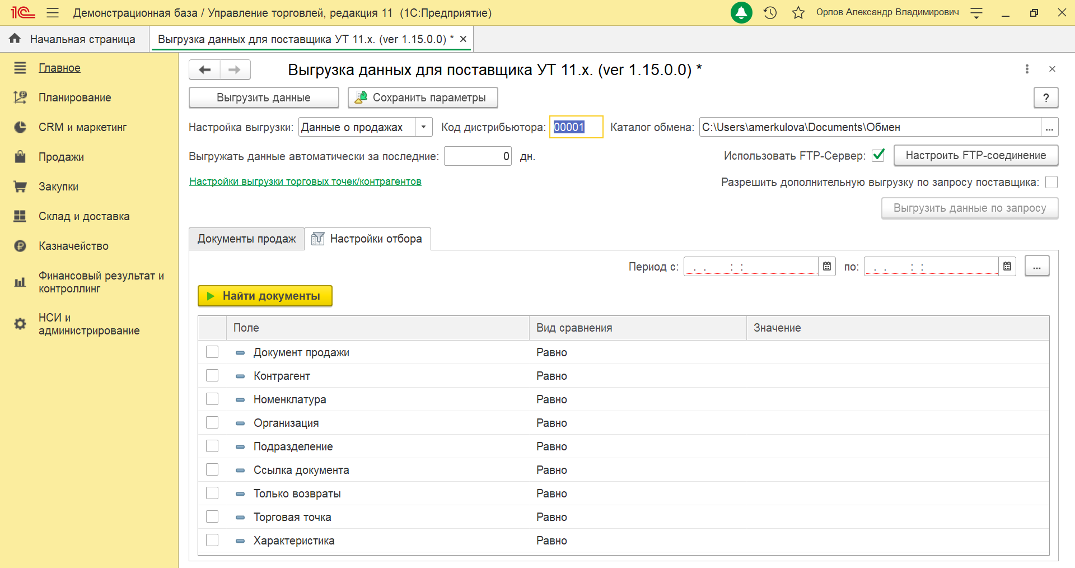Open period selection ellipsis button
This screenshot has width=1075, height=568.
(1037, 267)
